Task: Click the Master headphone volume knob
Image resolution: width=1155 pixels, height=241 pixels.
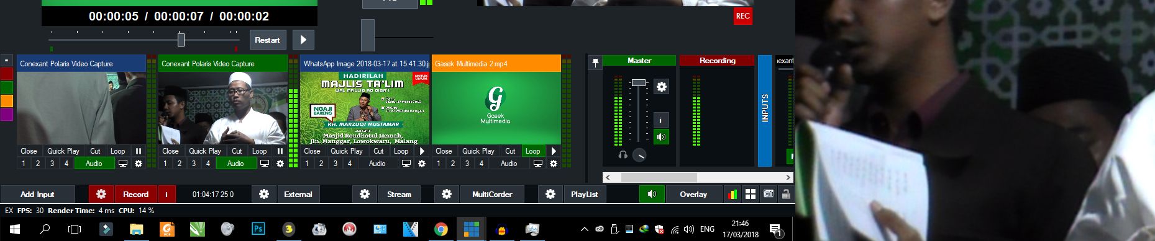Action: (639, 155)
